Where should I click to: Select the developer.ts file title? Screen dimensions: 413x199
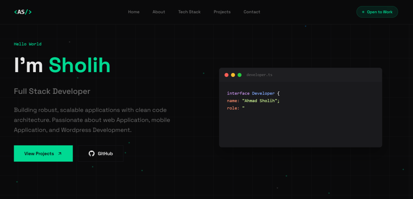(259, 75)
